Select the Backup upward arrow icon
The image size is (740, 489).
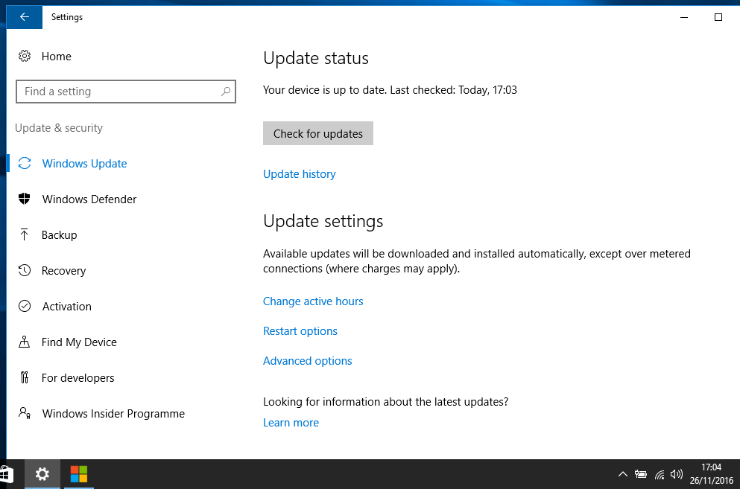coord(25,234)
